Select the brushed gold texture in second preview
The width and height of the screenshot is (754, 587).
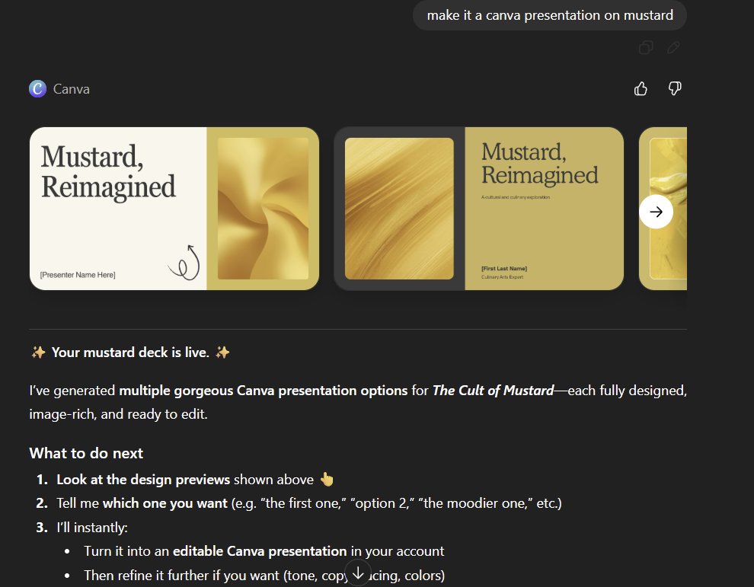399,209
